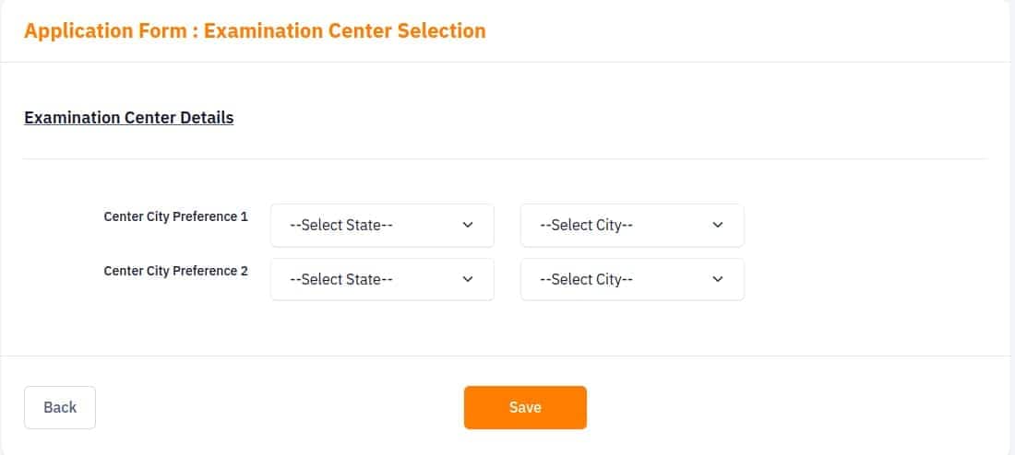Click the chevron arrow of Preference 2 city dropdown

pos(717,279)
